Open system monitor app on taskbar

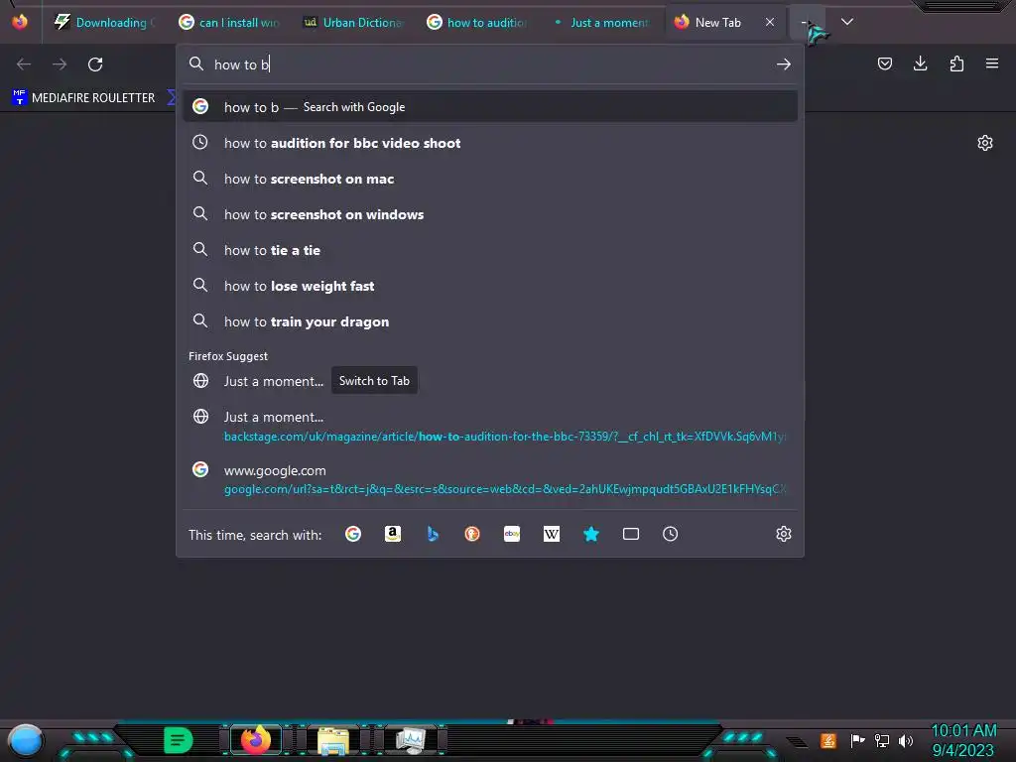click(x=411, y=740)
